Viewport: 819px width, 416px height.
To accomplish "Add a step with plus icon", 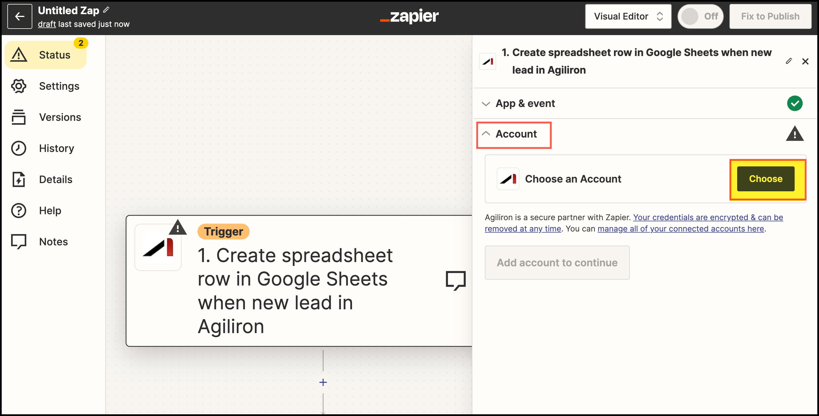I will [x=323, y=382].
